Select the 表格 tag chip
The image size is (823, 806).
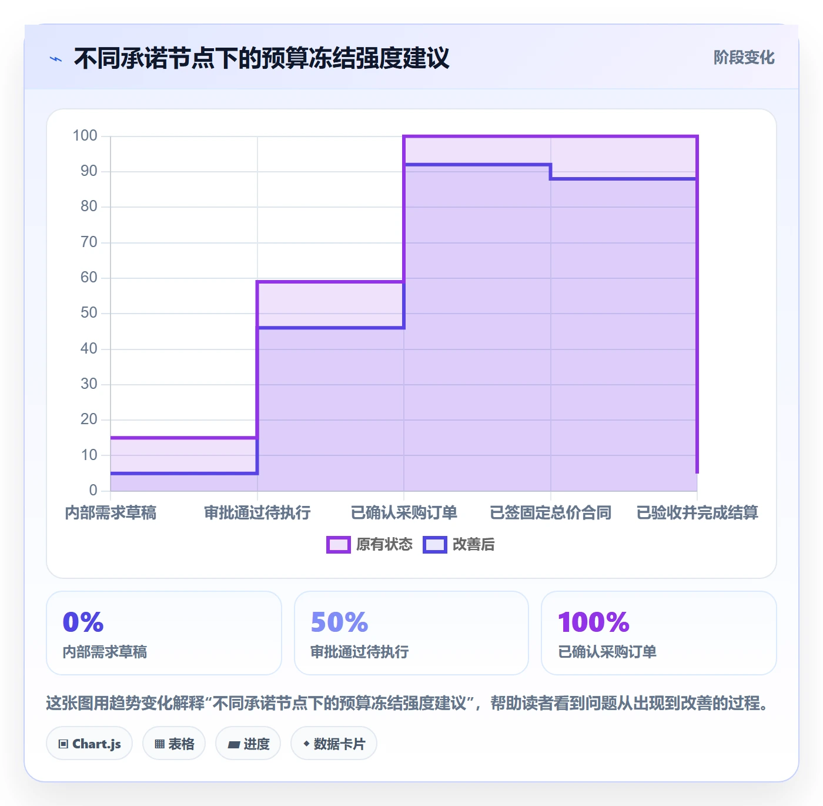point(174,744)
